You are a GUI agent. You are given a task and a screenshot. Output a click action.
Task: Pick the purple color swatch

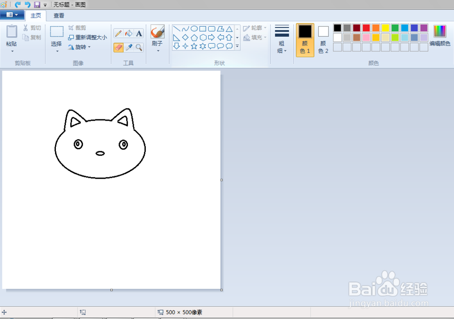[x=424, y=28]
